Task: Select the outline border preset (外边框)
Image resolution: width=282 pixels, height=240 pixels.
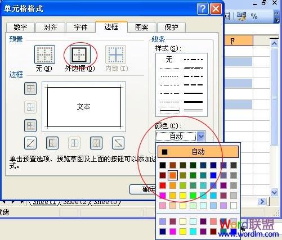Action: [x=80, y=55]
